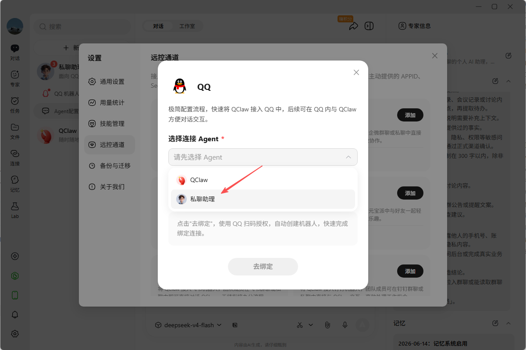Click the 技能管理 icon

point(92,124)
